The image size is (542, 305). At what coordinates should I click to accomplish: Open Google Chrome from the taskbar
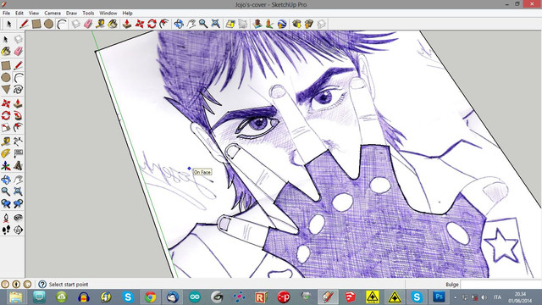[150, 297]
